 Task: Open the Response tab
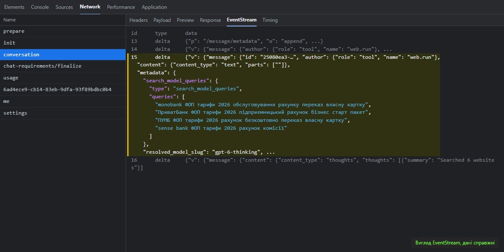[210, 20]
